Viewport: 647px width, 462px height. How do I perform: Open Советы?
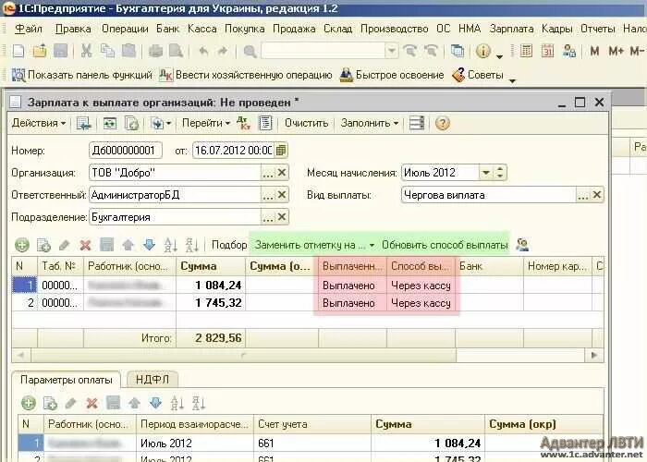[478, 75]
